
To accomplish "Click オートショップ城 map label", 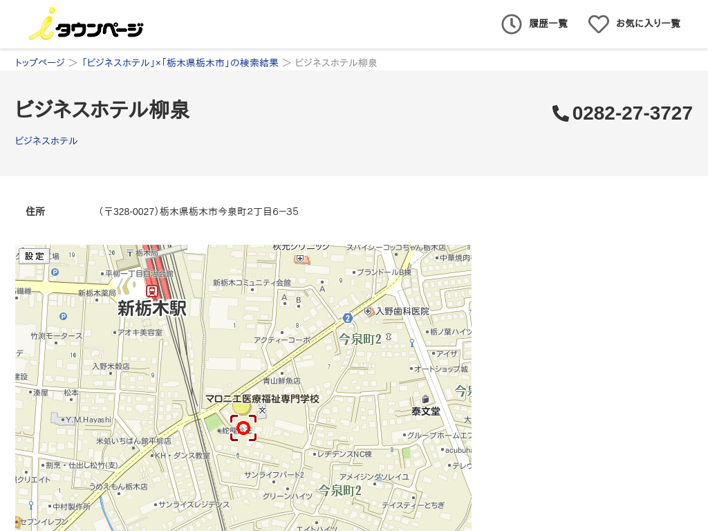I will pyautogui.click(x=441, y=369).
